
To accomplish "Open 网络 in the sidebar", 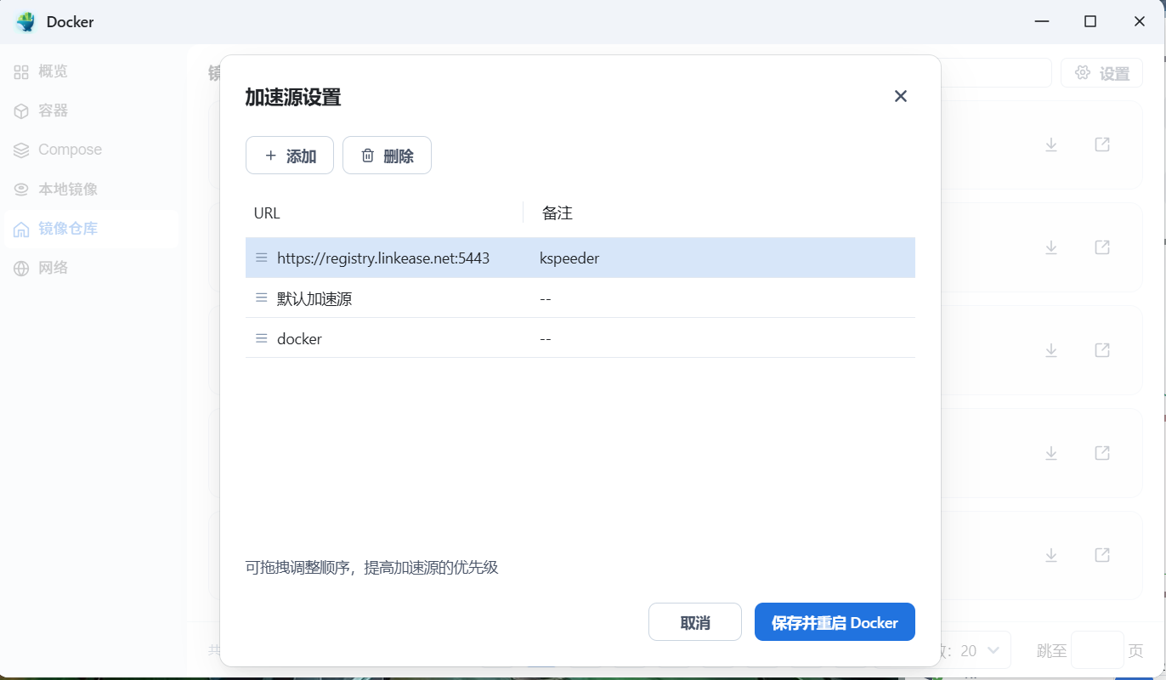I will click(x=91, y=268).
